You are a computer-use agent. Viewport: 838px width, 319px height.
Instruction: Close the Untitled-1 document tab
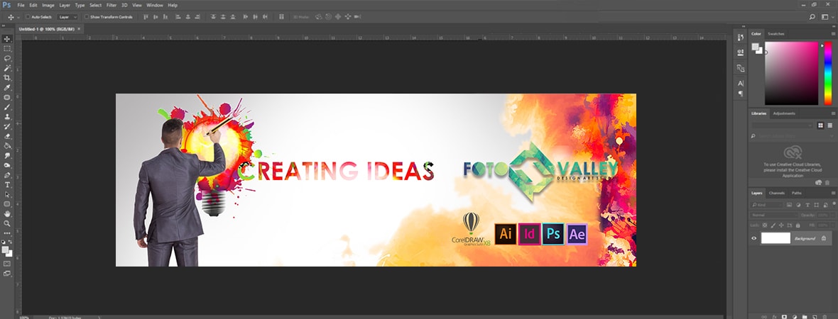click(80, 28)
